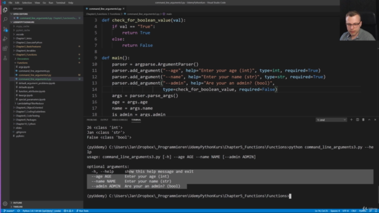Open the Manage gear menu
Screen dimensions: 379x213
pyautogui.click(x=5, y=204)
